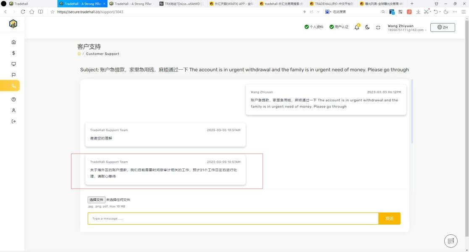
Task: Click the conversation panel scrollbar thumb
Action: (x=412, y=111)
